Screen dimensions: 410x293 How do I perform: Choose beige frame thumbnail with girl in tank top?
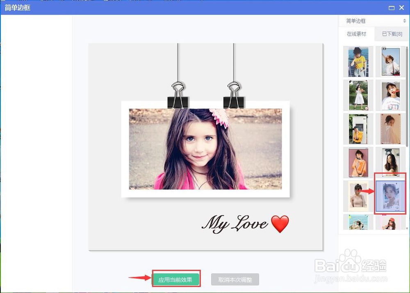pos(358,196)
